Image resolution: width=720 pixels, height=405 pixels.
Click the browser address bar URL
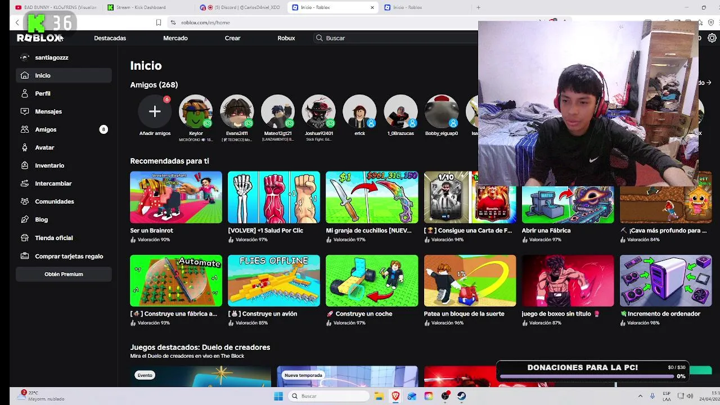pyautogui.click(x=205, y=22)
